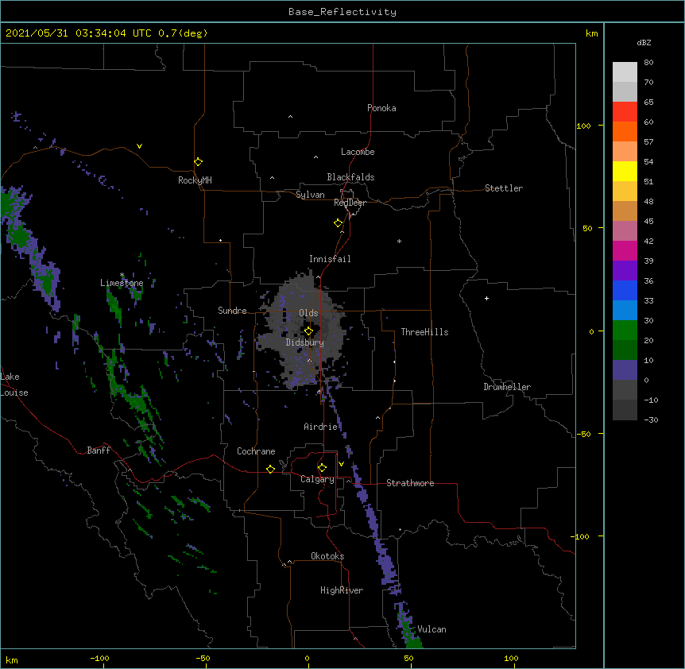Screen dimensions: 685x669
Task: Click the Cochrane label
Action: click(256, 451)
